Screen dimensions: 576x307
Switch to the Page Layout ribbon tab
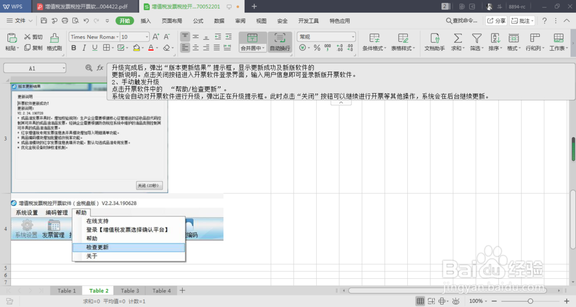click(x=172, y=21)
